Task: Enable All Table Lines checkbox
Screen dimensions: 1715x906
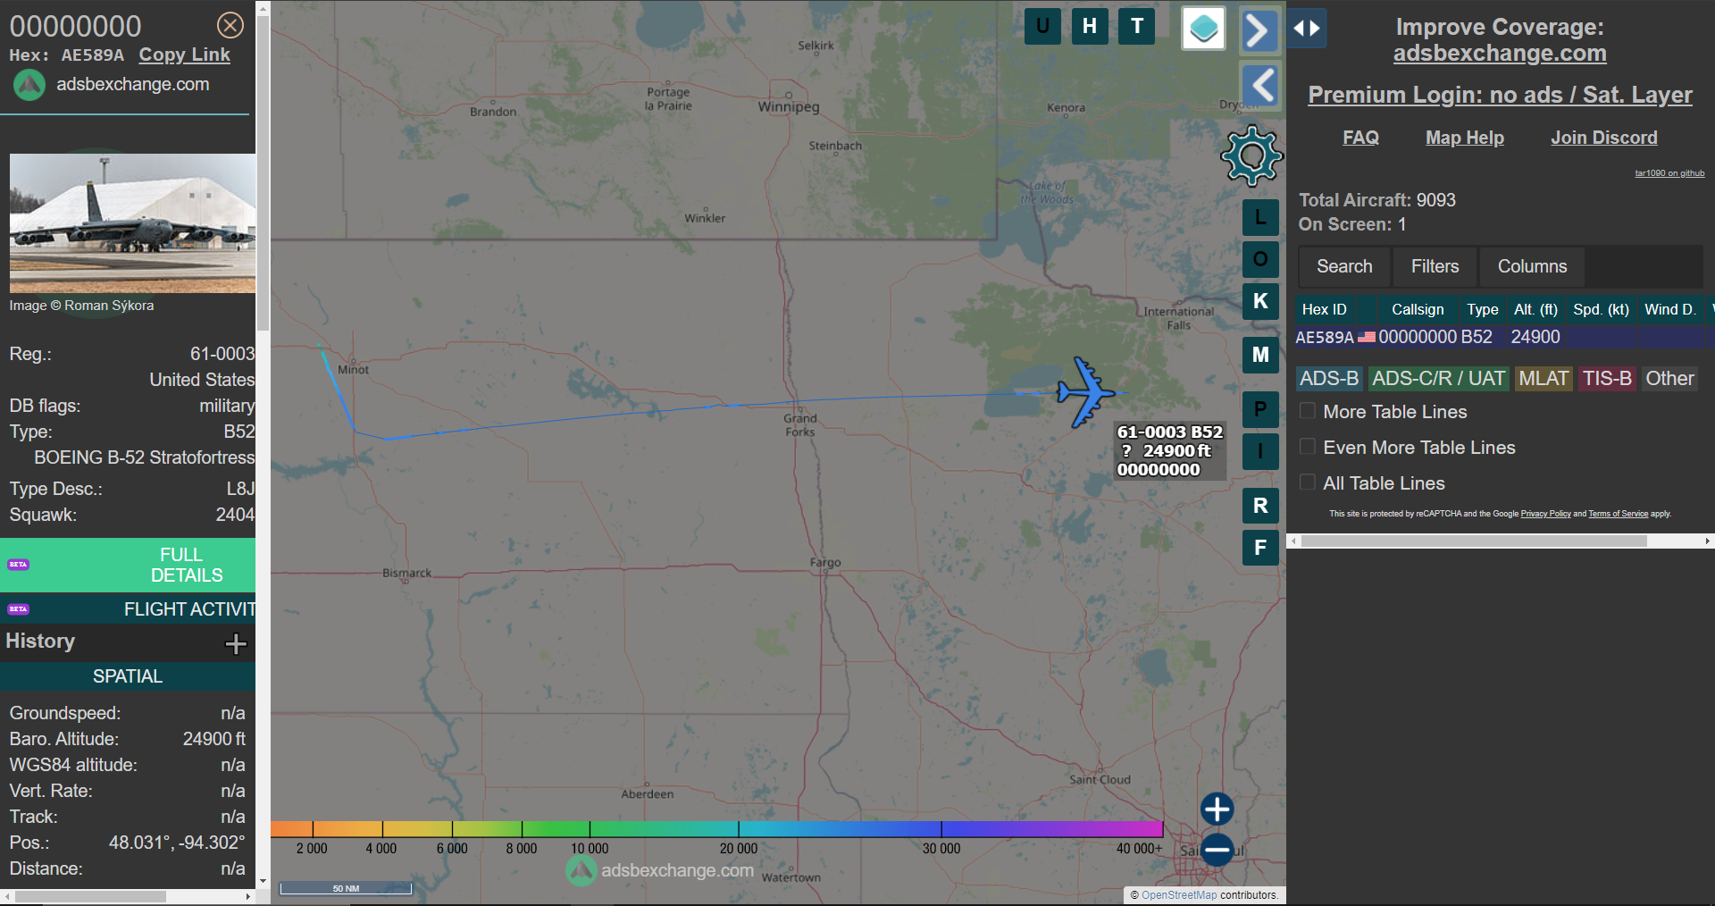Action: [1308, 482]
